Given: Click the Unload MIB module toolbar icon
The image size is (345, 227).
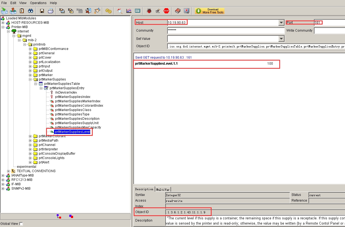Looking at the screenshot, I should point(13,11).
